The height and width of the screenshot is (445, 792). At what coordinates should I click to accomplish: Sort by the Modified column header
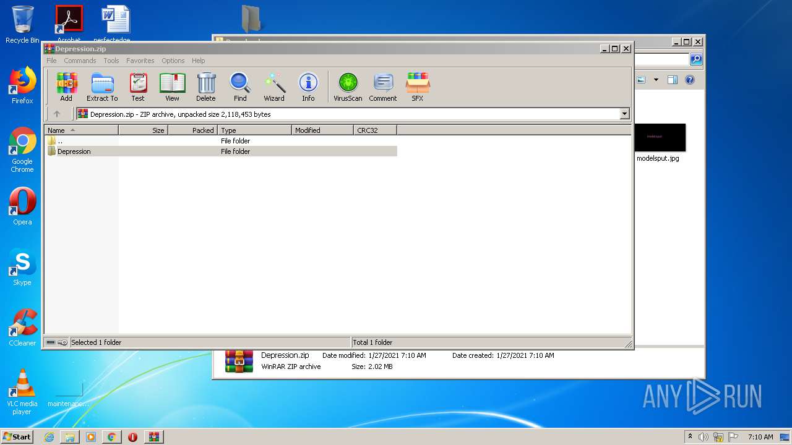click(x=322, y=130)
